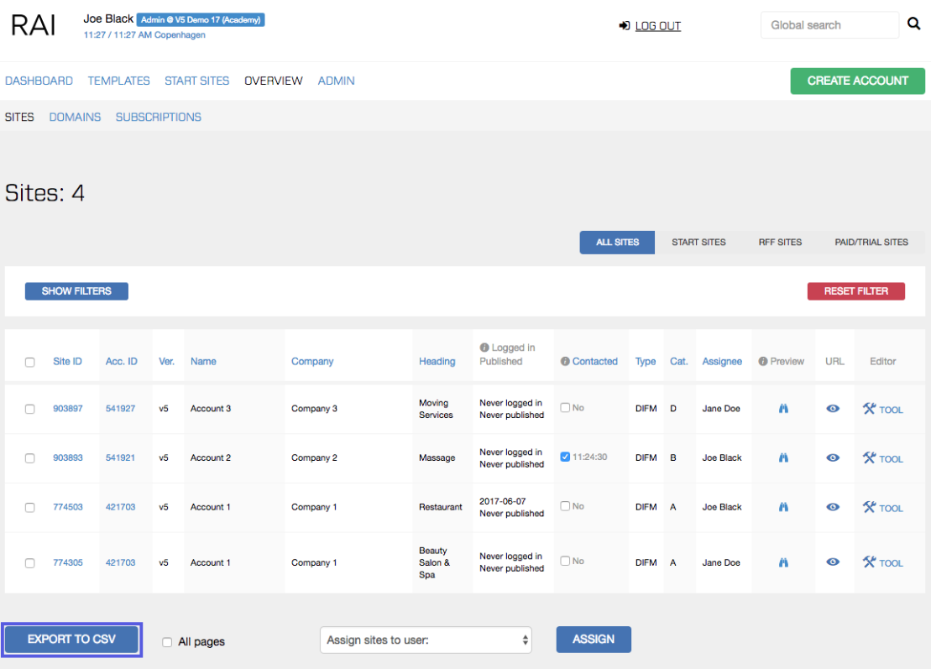Screen dimensions: 931x669
Task: View URL eye icon for site 903897
Action: (833, 409)
